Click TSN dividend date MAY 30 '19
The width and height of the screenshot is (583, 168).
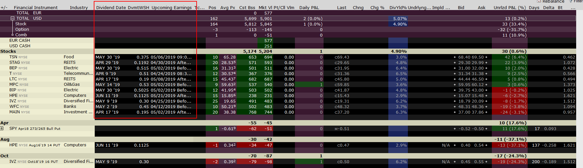pyautogui.click(x=108, y=57)
